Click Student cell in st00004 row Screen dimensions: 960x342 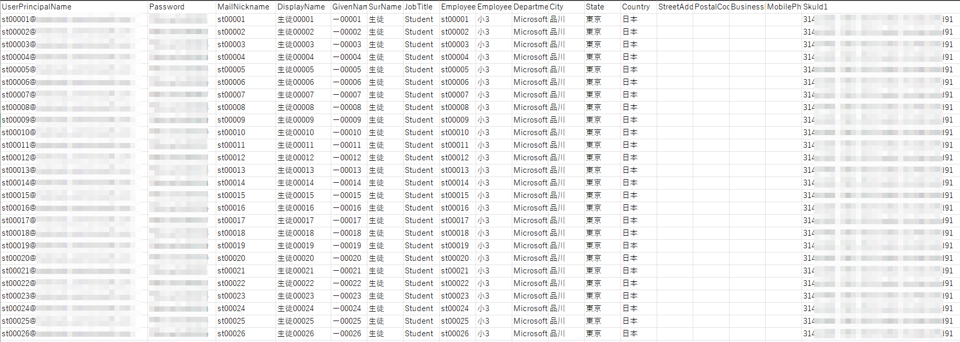(x=421, y=57)
